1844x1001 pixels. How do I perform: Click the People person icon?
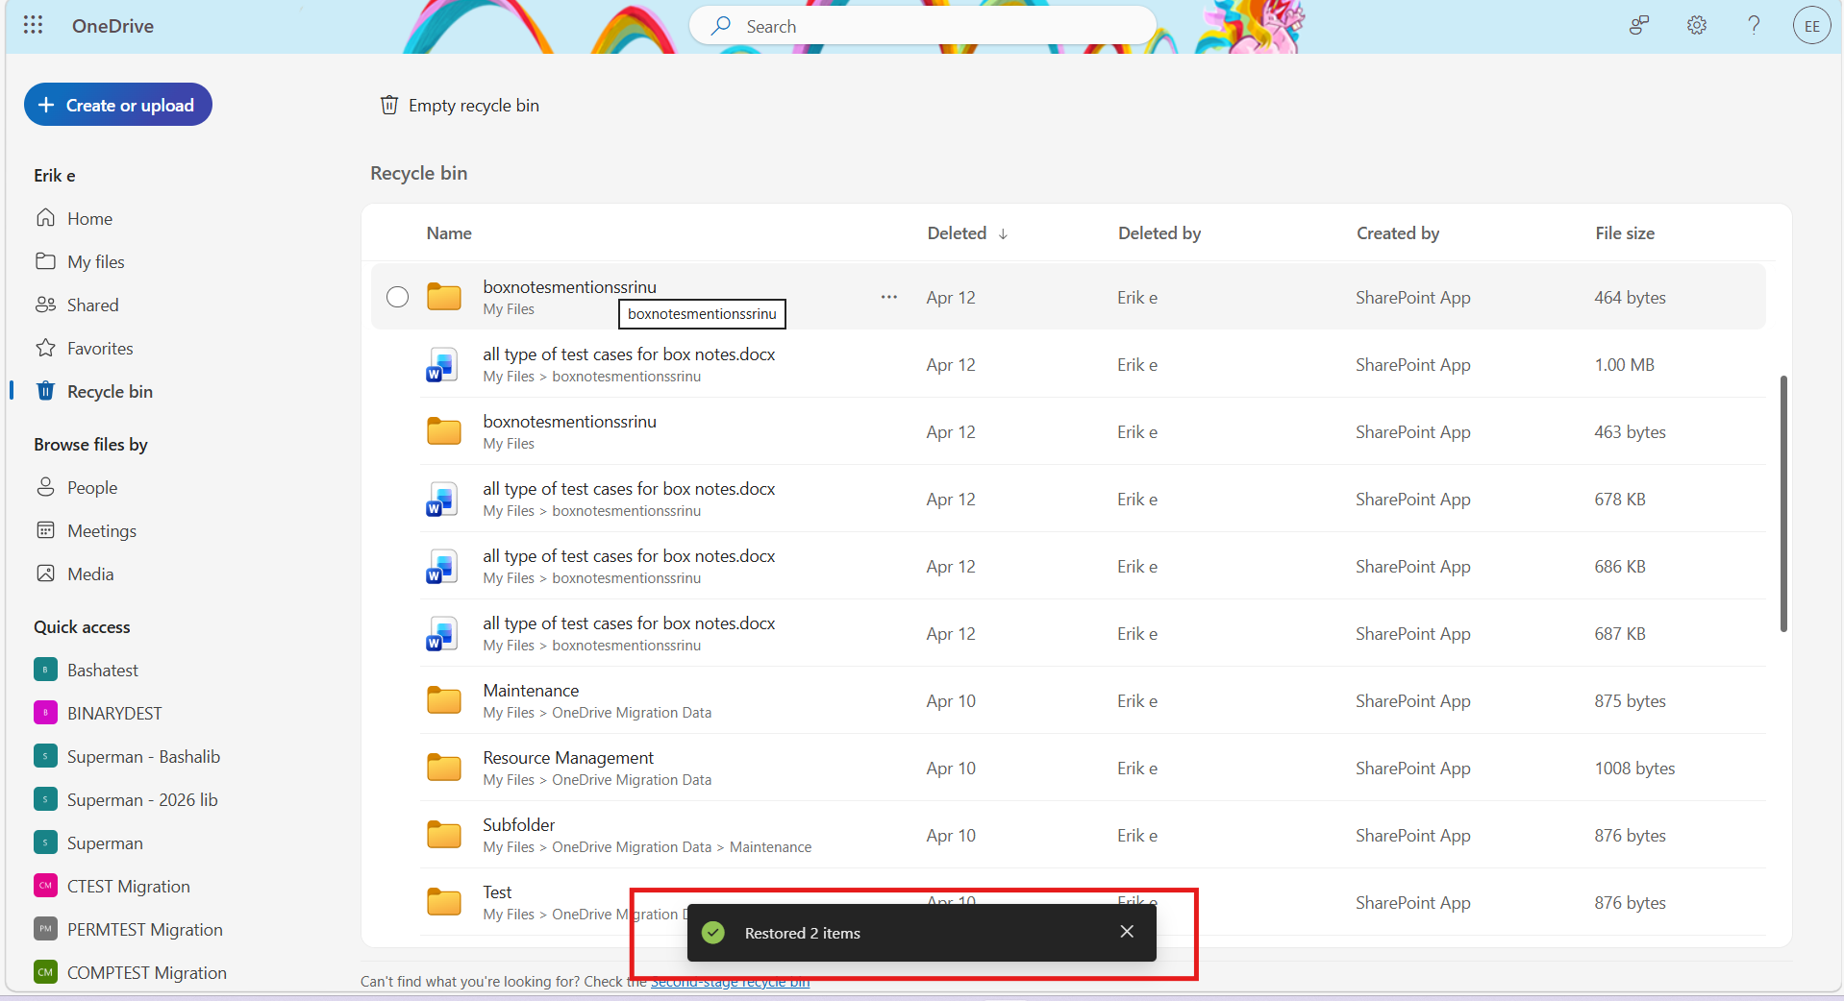(x=45, y=487)
